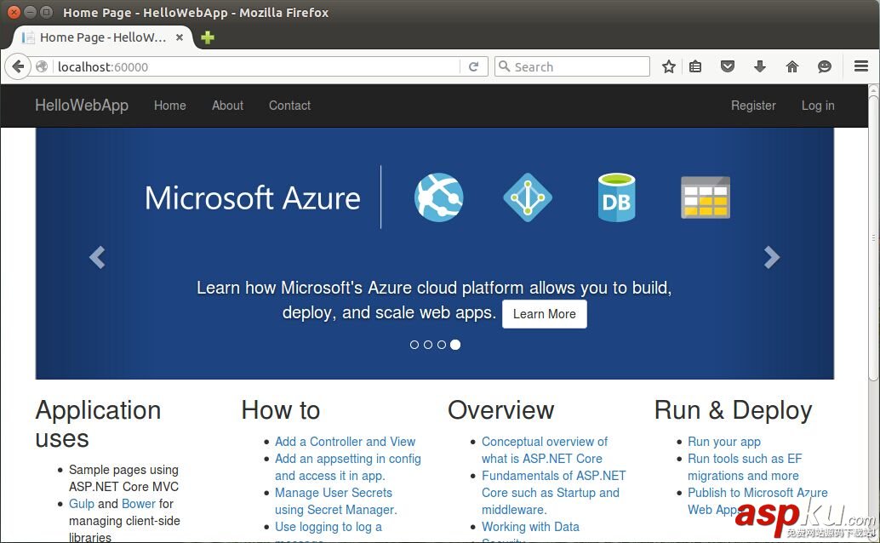Open the Downloads arrow icon

coord(760,66)
